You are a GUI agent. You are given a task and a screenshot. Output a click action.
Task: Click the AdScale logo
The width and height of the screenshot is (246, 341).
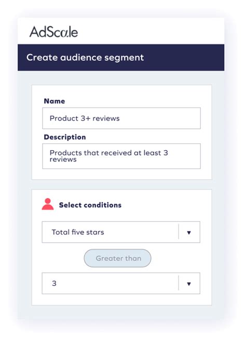pos(53,32)
